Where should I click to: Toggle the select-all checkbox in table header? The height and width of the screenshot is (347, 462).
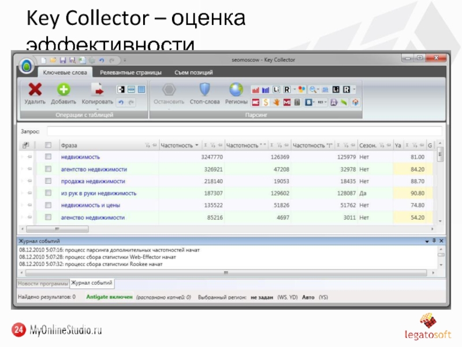coord(48,145)
